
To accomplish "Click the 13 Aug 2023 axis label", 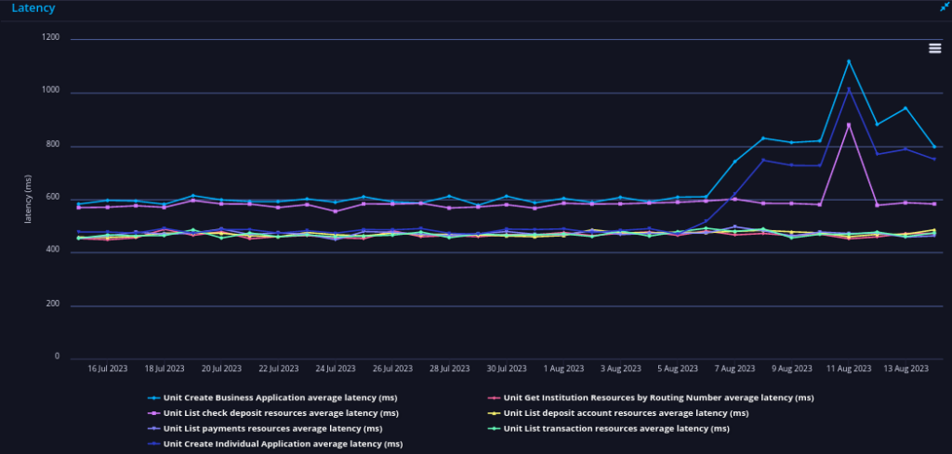I will point(906,369).
